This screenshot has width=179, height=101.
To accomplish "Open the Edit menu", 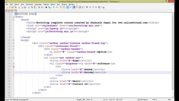I will pyautogui.click(x=11, y=4).
